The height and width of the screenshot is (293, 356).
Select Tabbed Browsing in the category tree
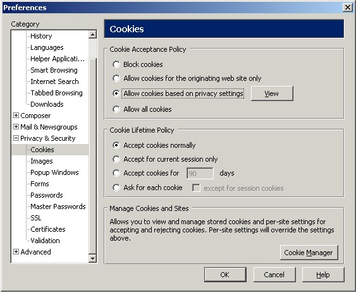(56, 93)
